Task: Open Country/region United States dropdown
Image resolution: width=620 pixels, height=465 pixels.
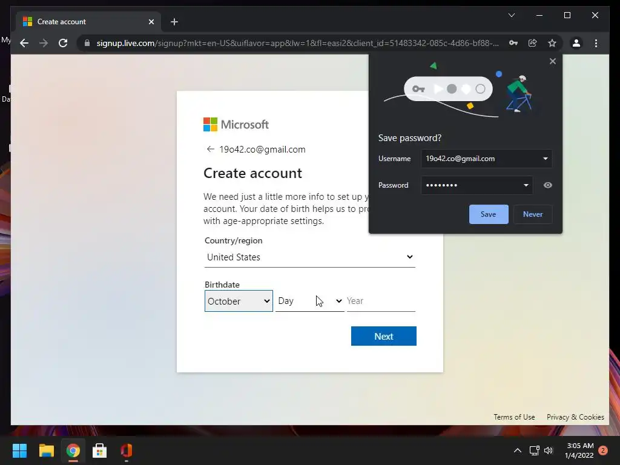Action: (x=309, y=257)
